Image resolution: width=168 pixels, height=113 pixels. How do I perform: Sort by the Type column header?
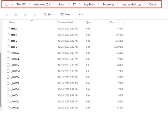89,22
